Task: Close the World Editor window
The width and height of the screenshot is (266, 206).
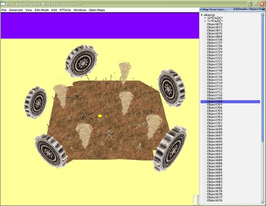Action: pos(262,4)
